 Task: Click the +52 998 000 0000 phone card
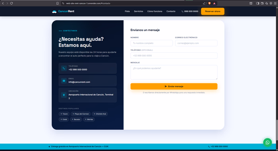pos(88,68)
